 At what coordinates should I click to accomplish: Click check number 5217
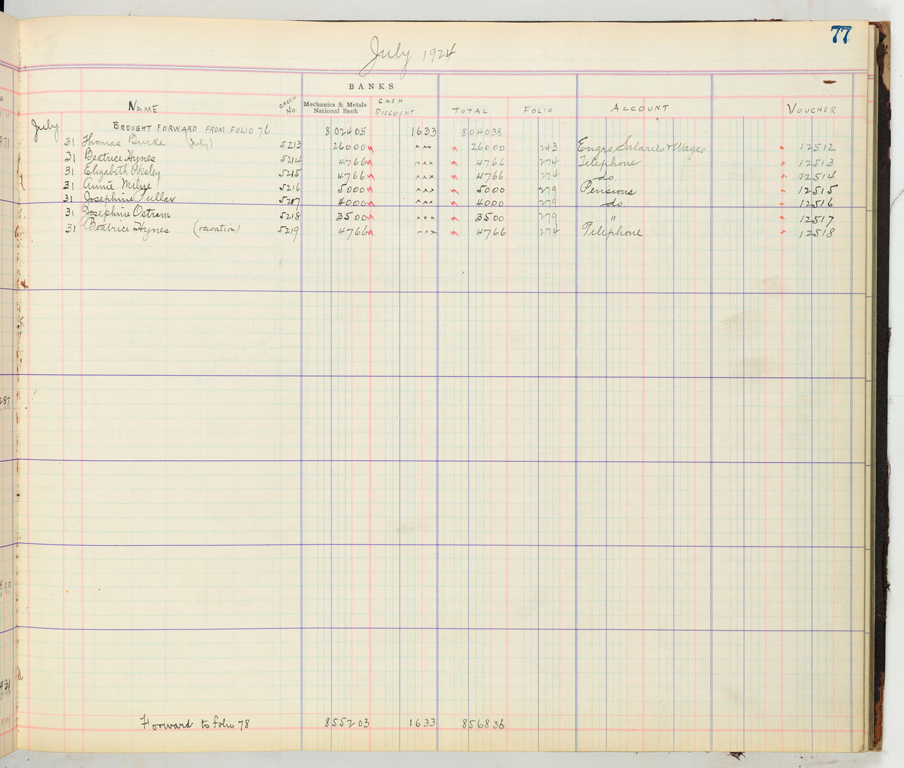(290, 202)
